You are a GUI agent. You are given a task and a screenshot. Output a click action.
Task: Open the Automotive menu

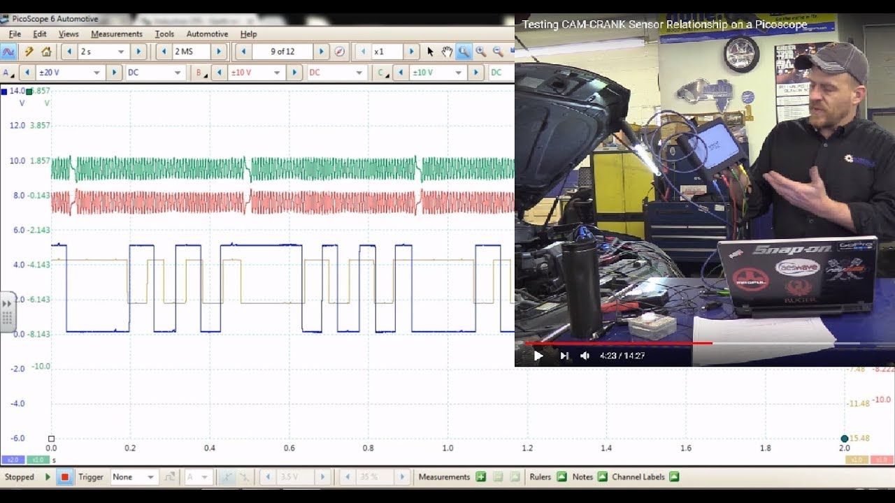[x=207, y=34]
